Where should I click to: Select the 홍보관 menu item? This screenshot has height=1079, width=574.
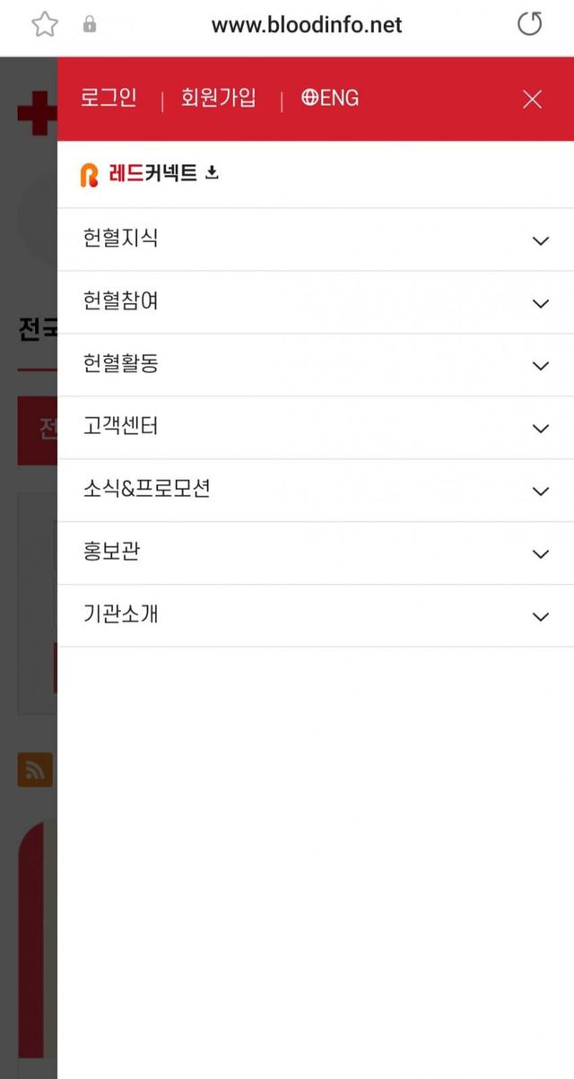coord(111,553)
